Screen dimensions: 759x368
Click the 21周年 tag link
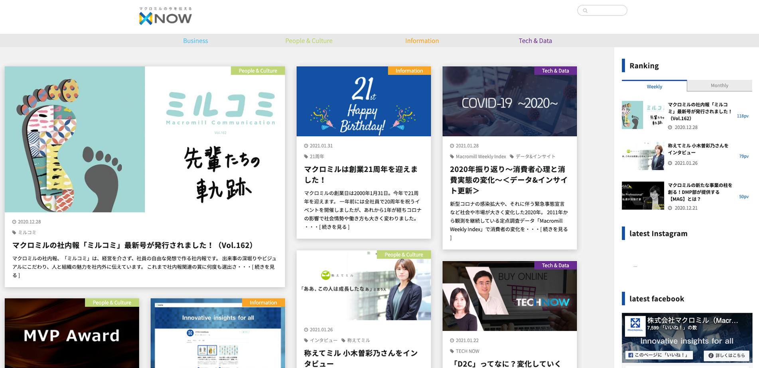pos(317,157)
